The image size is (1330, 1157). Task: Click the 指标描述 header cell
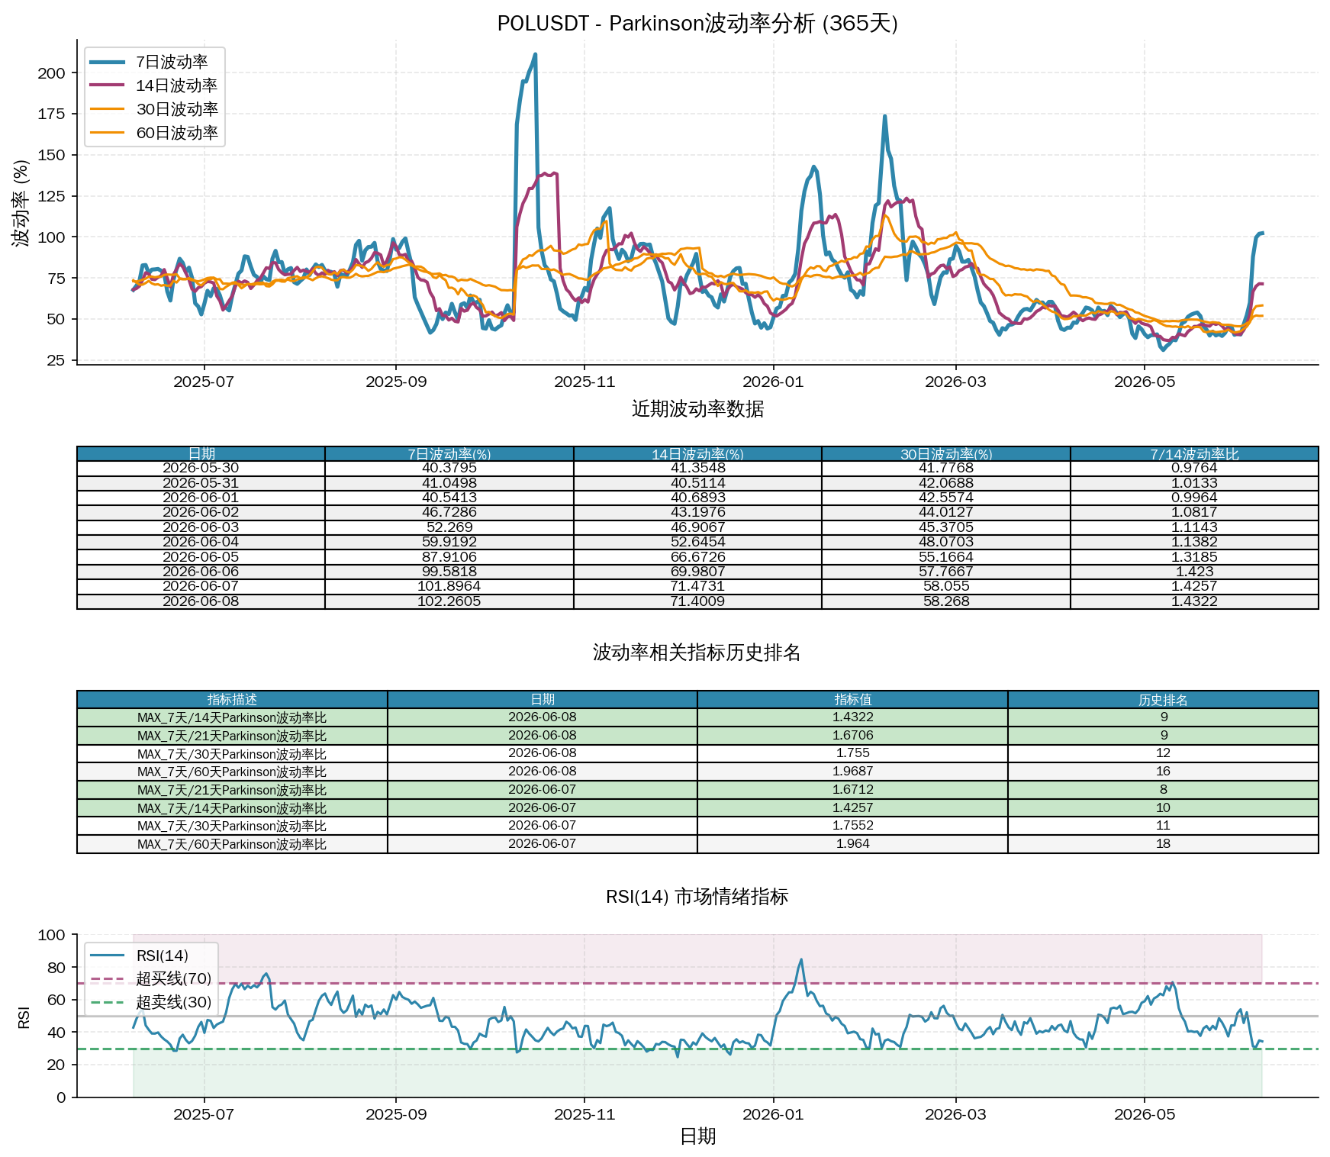[232, 700]
